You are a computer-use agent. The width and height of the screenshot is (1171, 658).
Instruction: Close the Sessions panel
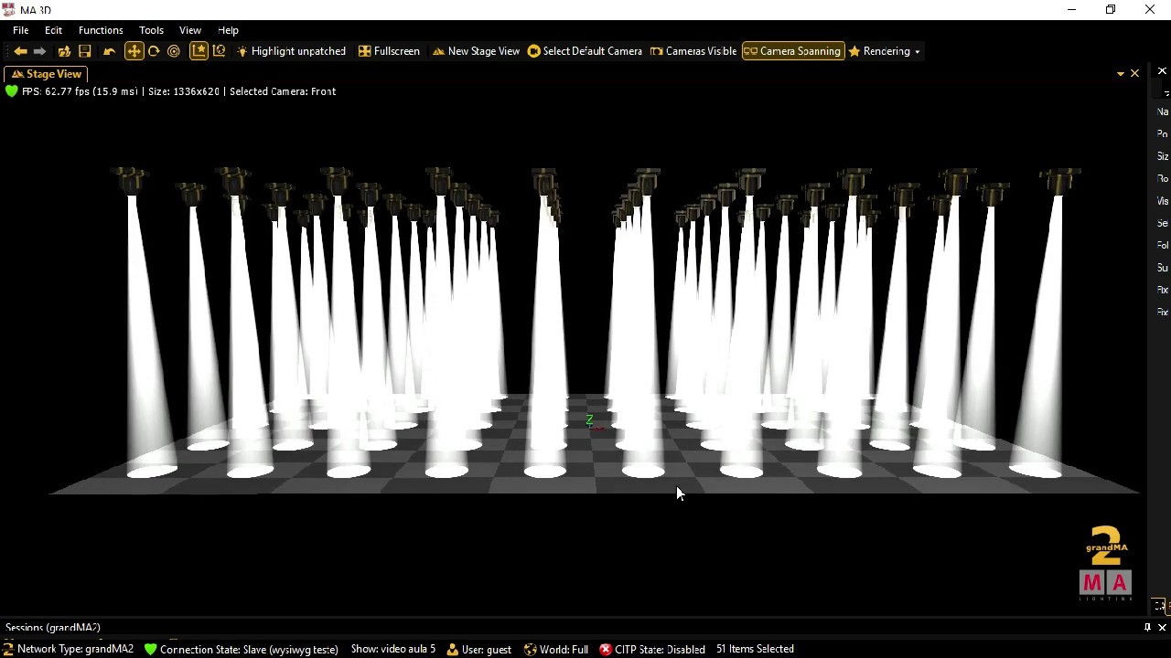tap(1162, 628)
